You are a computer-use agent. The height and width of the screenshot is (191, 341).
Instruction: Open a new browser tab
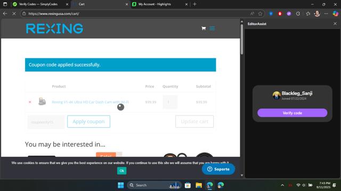(x=194, y=4)
